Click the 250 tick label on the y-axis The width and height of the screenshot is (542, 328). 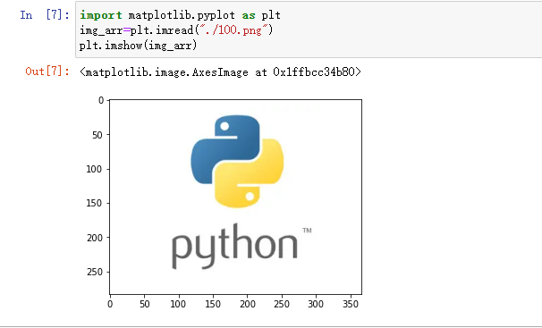(95, 272)
